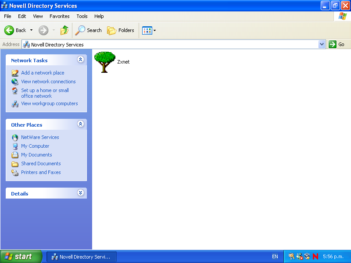Click the My Documents folder icon
The height and width of the screenshot is (263, 351).
coord(15,155)
